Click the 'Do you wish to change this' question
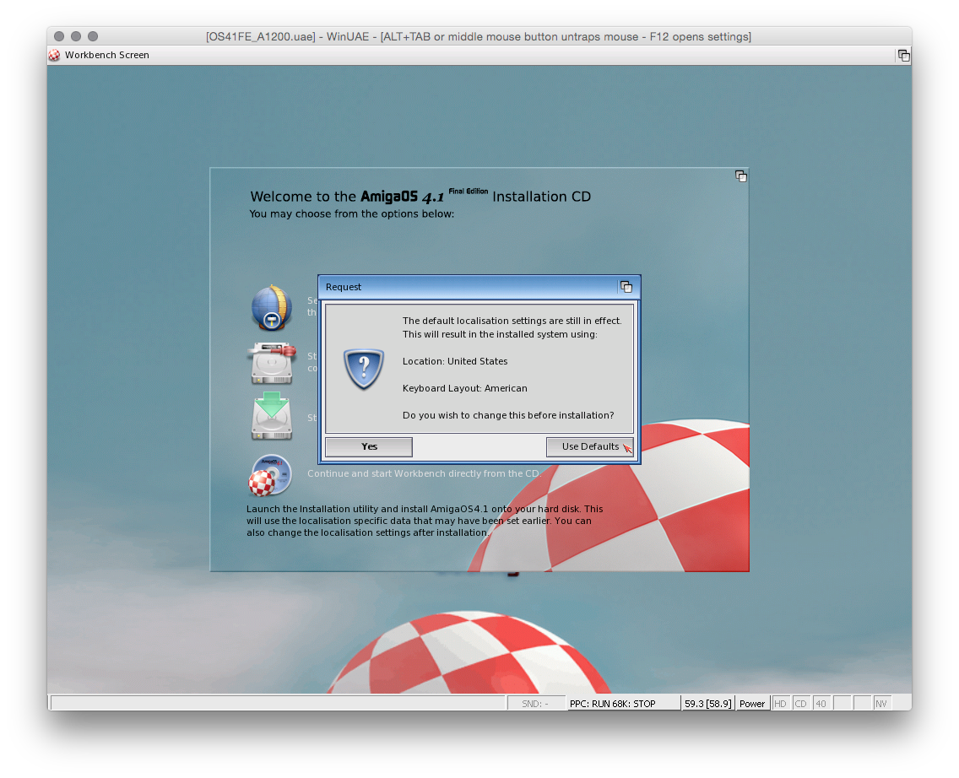Image resolution: width=959 pixels, height=778 pixels. [x=508, y=415]
